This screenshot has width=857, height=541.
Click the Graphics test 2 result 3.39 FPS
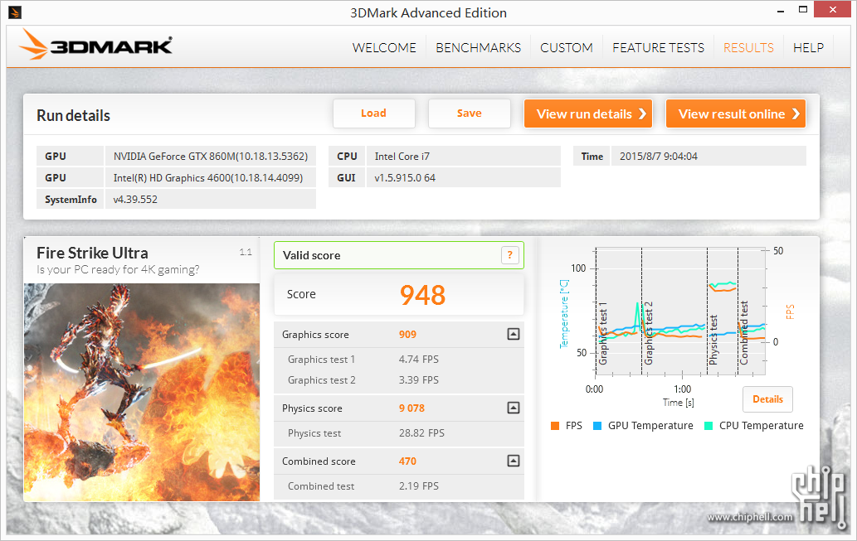pyautogui.click(x=419, y=380)
